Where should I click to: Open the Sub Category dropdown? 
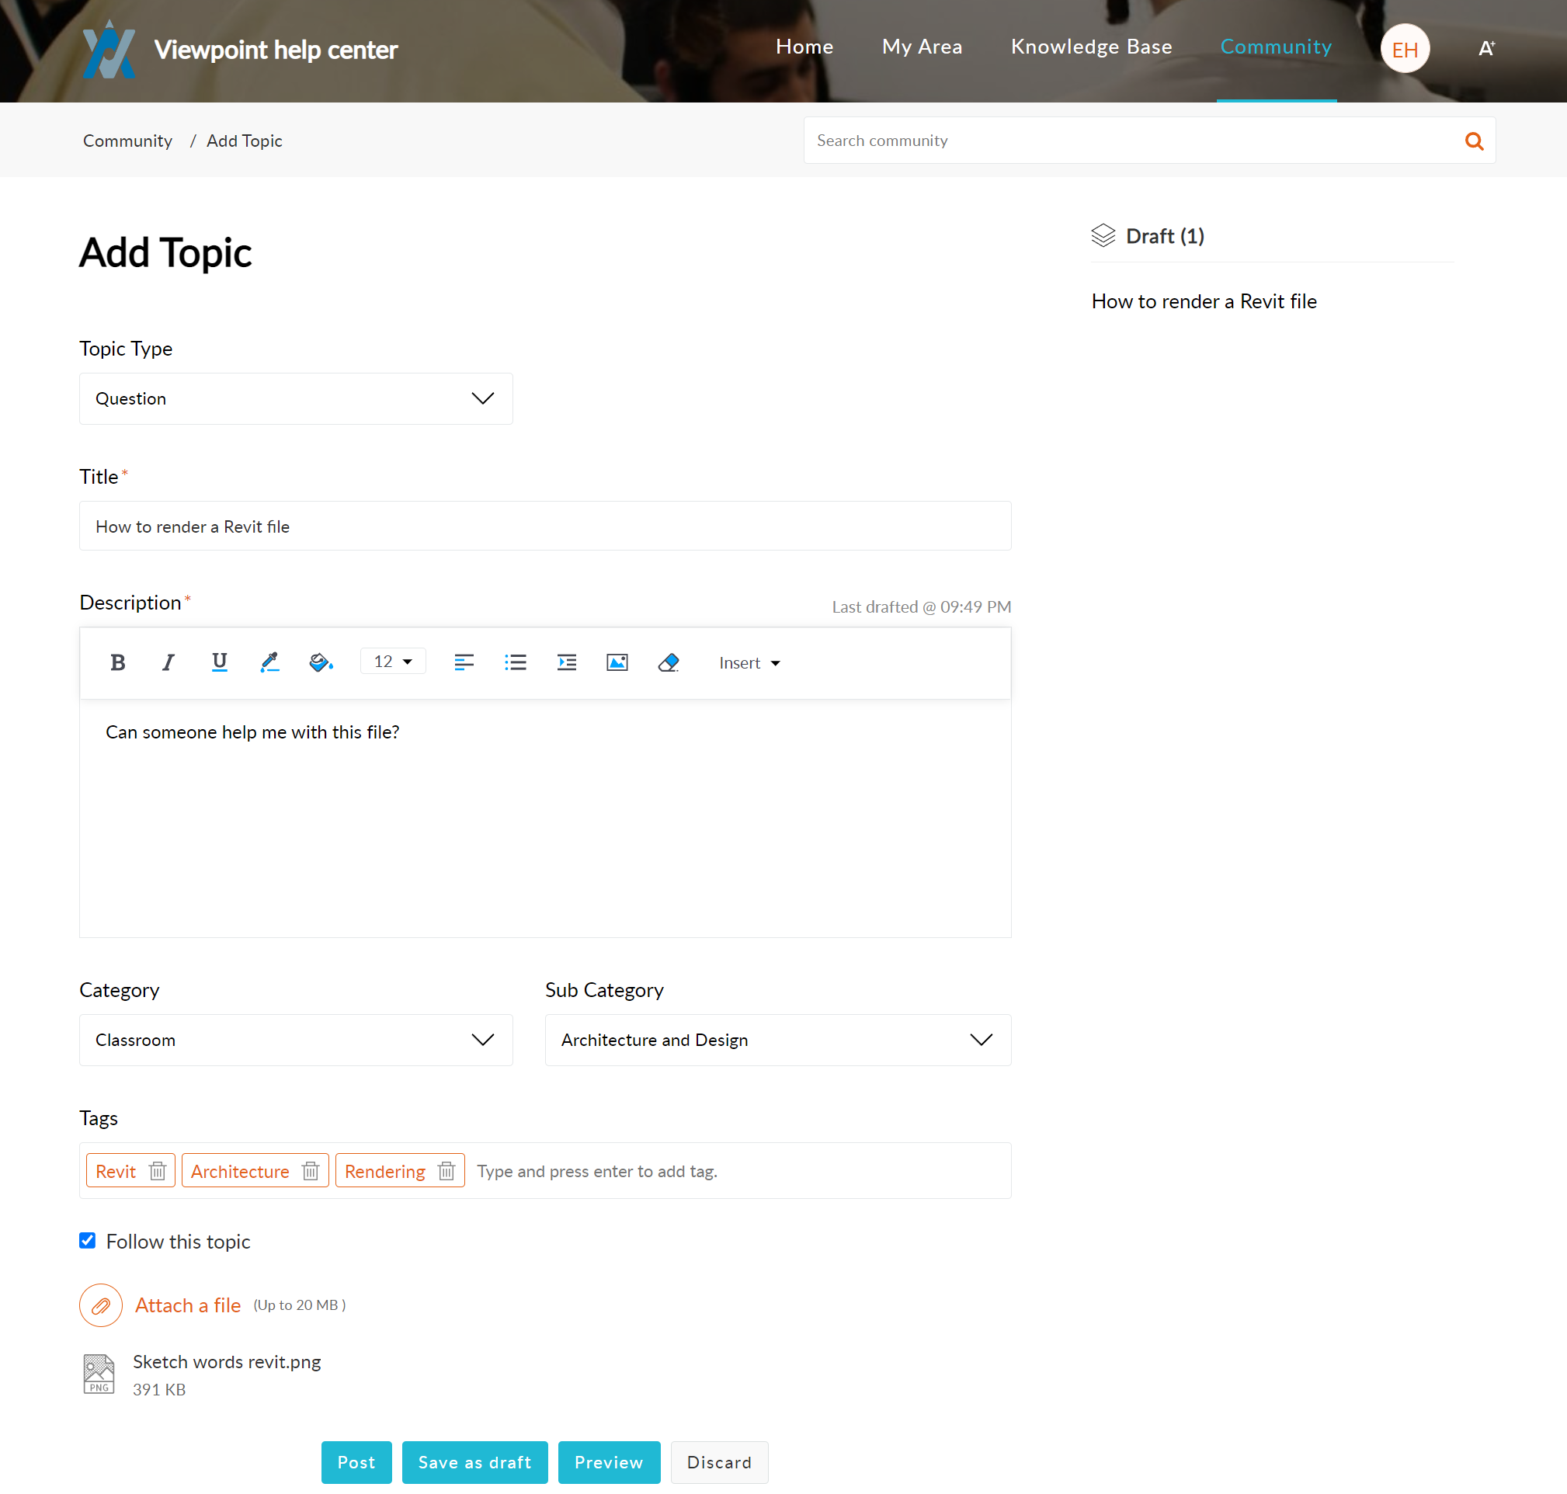(777, 1039)
